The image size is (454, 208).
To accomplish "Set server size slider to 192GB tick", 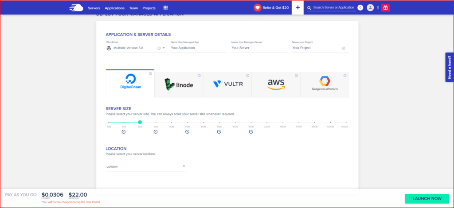I will click(x=346, y=122).
